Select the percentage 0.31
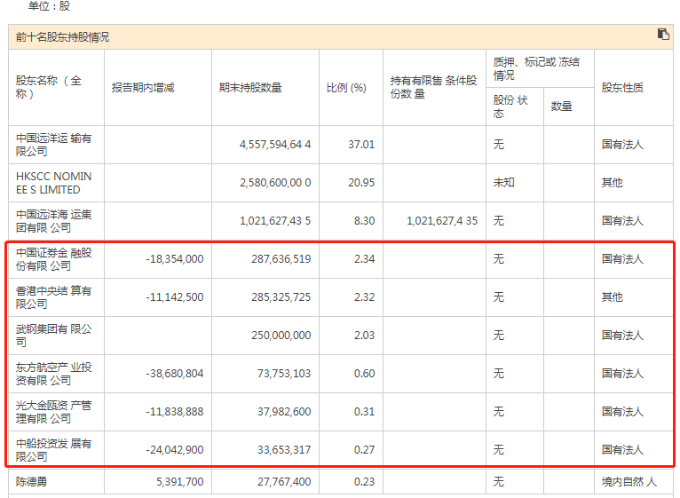The image size is (680, 498). [364, 412]
